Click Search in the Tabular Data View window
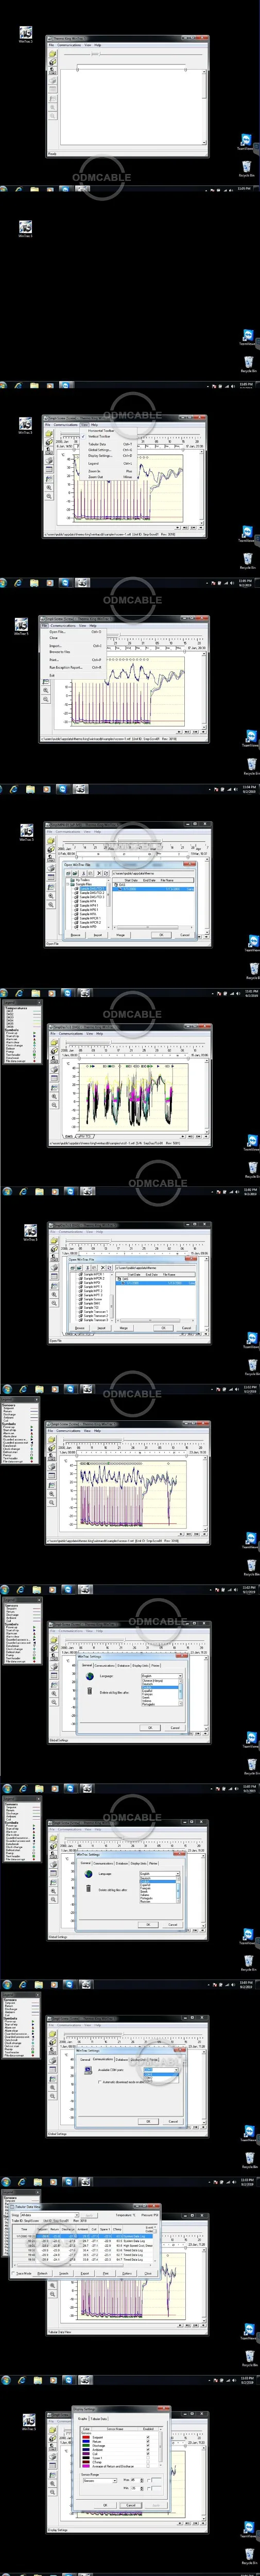This screenshot has height=2576, width=260. click(x=64, y=2273)
